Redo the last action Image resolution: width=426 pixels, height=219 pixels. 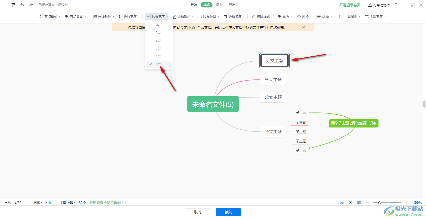coord(31,5)
